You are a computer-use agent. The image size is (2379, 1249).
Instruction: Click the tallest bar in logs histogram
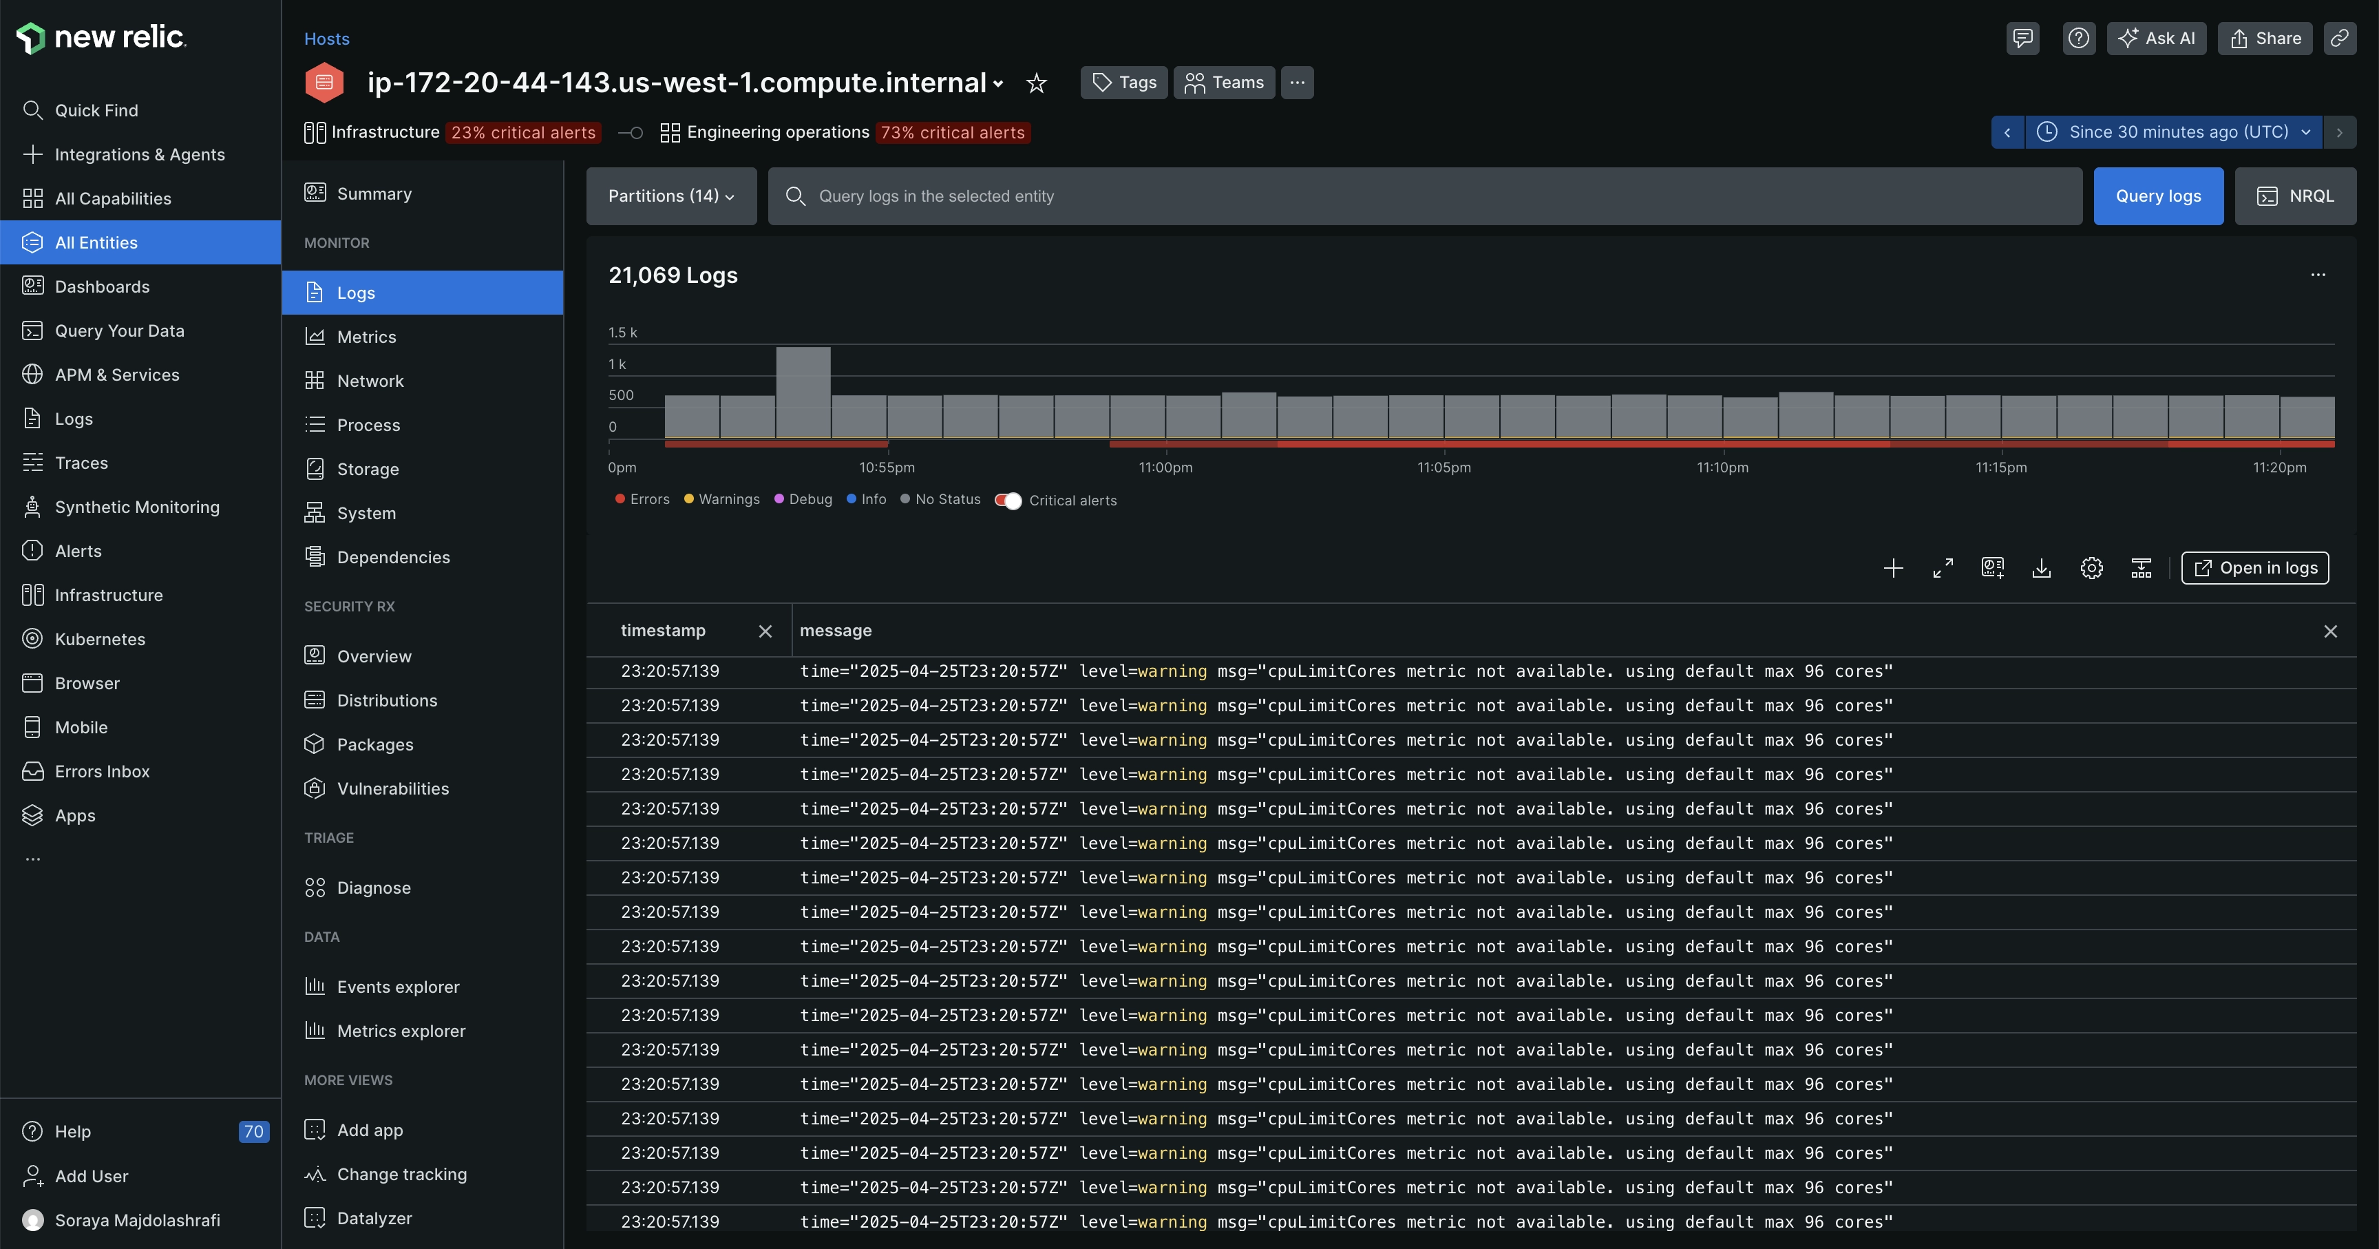point(803,392)
